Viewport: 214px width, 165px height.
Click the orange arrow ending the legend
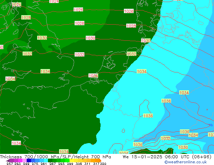[x=101, y=160]
